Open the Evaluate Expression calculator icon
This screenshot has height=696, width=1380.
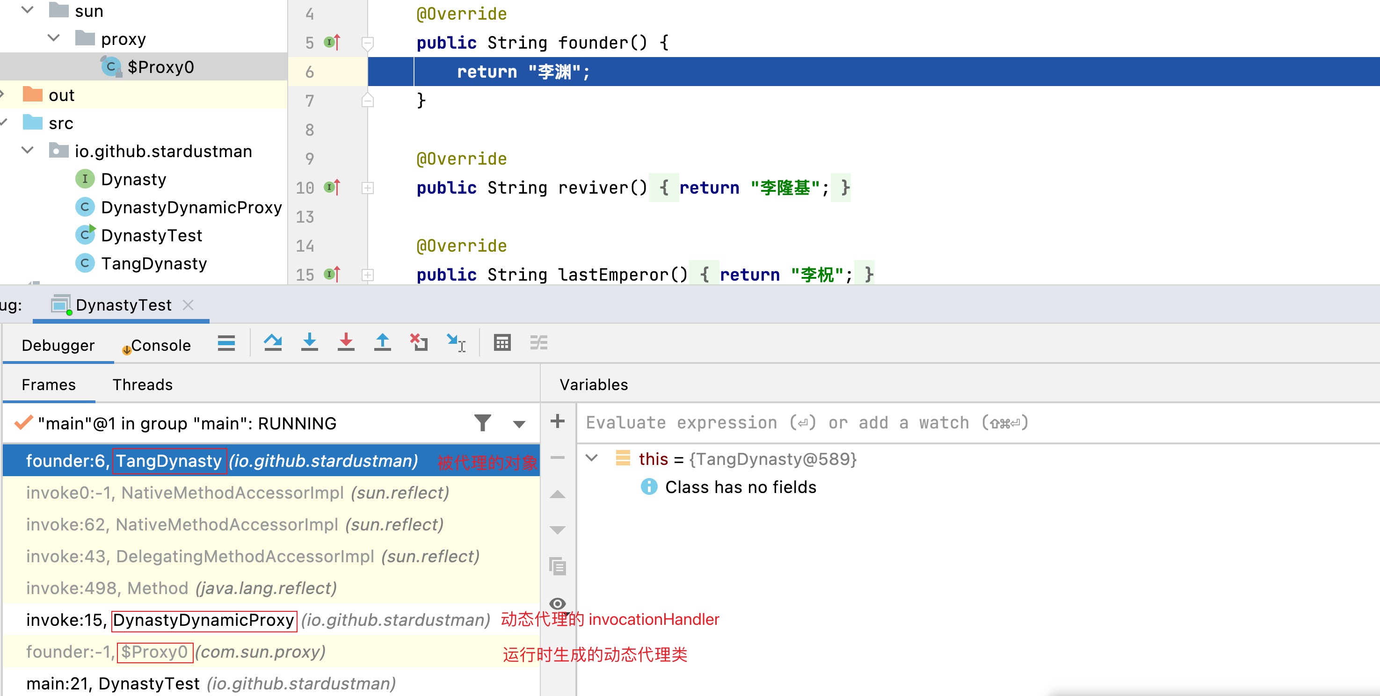[502, 342]
